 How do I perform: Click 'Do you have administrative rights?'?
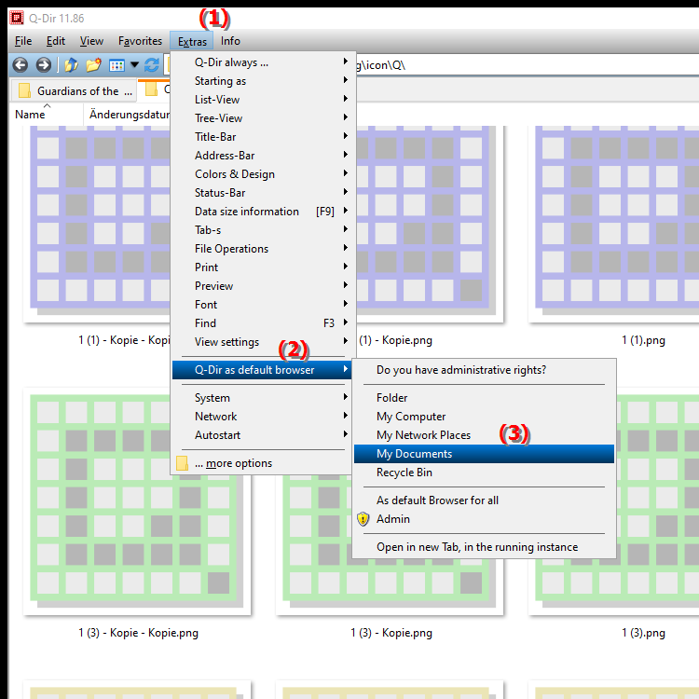484,370
